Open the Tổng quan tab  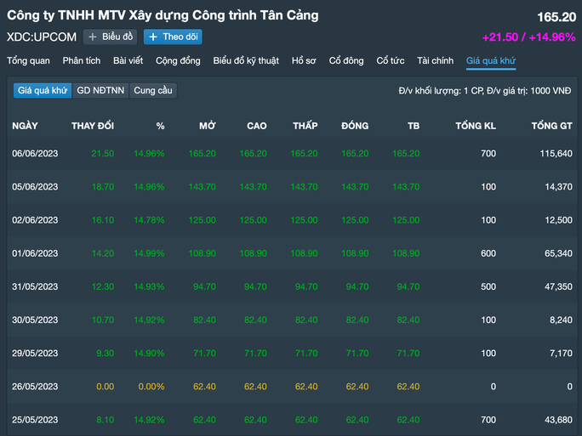click(x=28, y=61)
